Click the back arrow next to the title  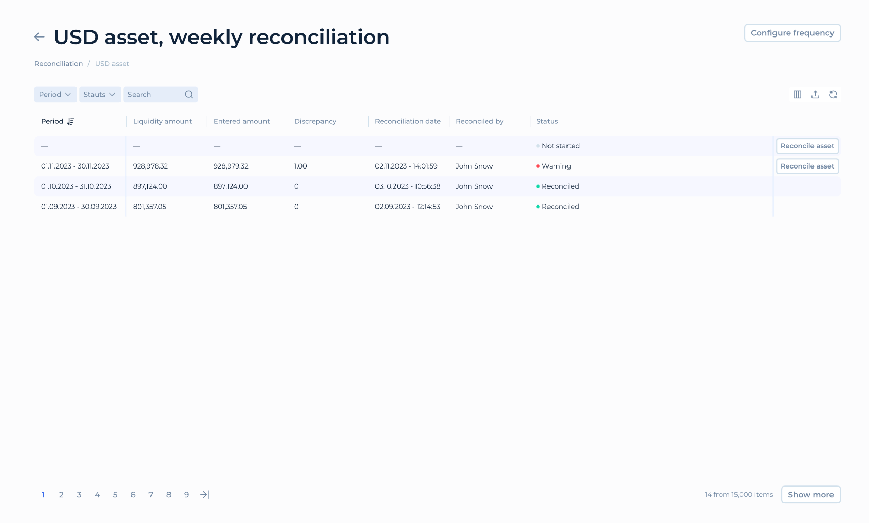[x=40, y=36]
